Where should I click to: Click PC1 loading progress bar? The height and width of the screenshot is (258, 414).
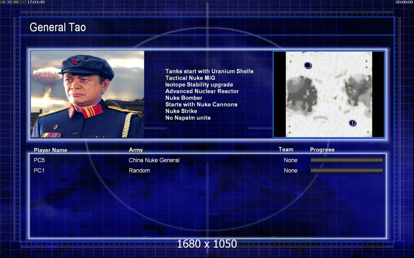point(347,171)
